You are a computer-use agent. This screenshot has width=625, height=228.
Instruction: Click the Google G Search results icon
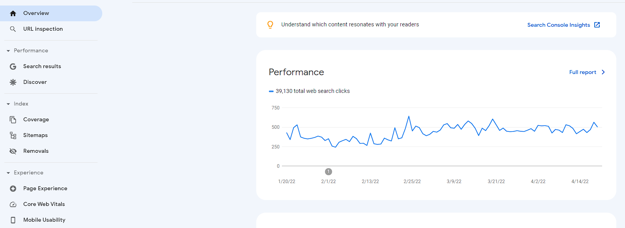coord(13,67)
